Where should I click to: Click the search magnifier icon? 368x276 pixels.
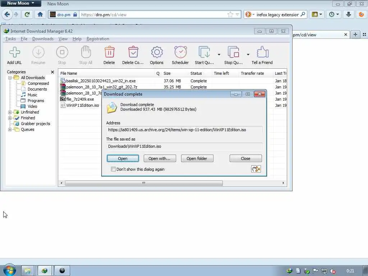303,14
